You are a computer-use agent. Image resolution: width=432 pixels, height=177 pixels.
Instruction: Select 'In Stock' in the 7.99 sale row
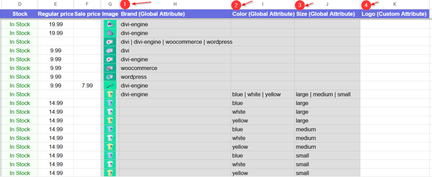(19, 86)
